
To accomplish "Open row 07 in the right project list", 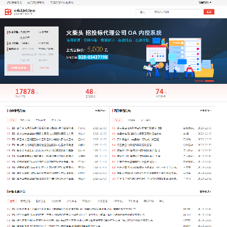I will [162, 162].
